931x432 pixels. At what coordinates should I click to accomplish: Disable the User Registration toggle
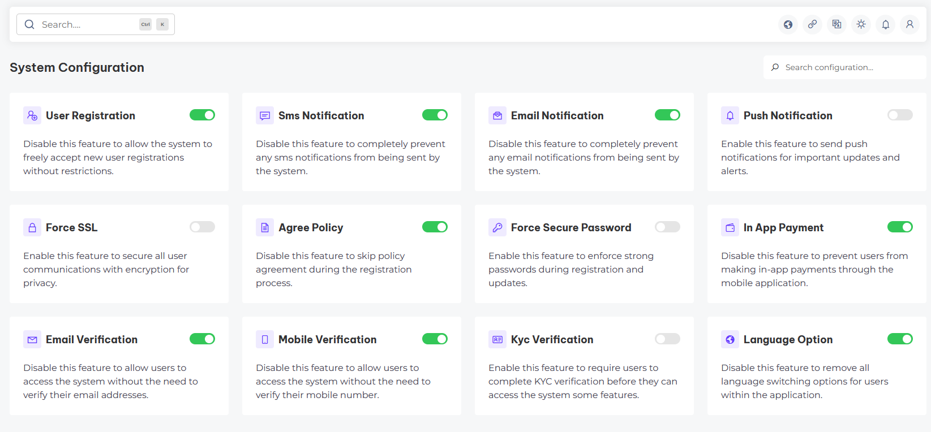(x=202, y=115)
